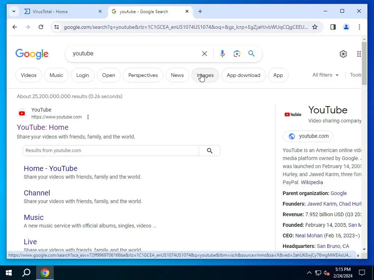Image resolution: width=374 pixels, height=280 pixels.
Task: Open the YouTube: Home result link
Action: point(42,127)
